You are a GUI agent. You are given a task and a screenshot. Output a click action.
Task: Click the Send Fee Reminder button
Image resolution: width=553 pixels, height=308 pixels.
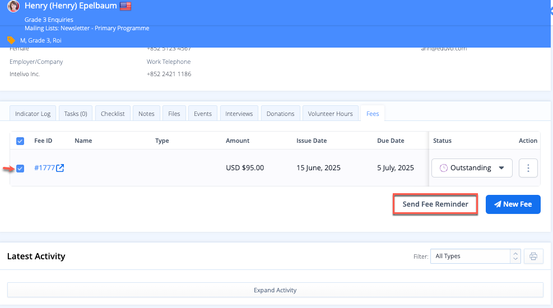click(435, 204)
